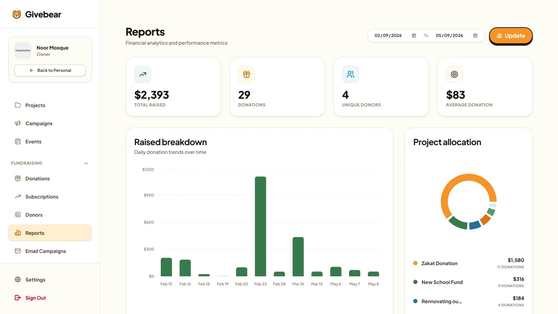Open Subscriptions page
This screenshot has width=558, height=314.
click(x=50, y=196)
